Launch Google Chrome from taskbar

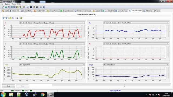pyautogui.click(x=43, y=95)
